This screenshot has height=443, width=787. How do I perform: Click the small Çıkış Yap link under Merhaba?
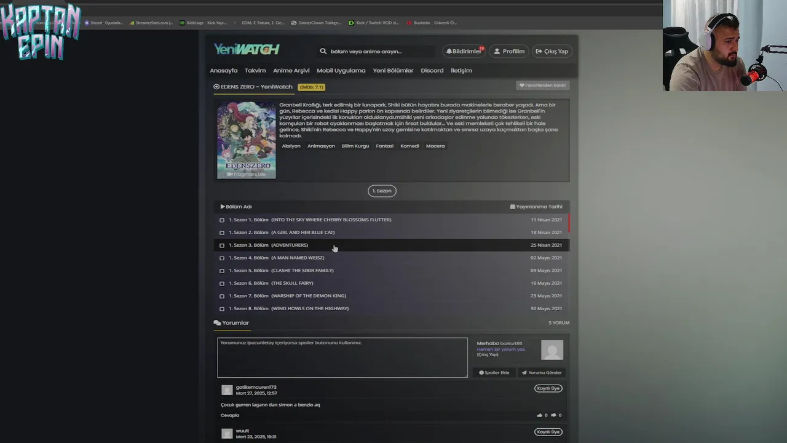coord(488,354)
